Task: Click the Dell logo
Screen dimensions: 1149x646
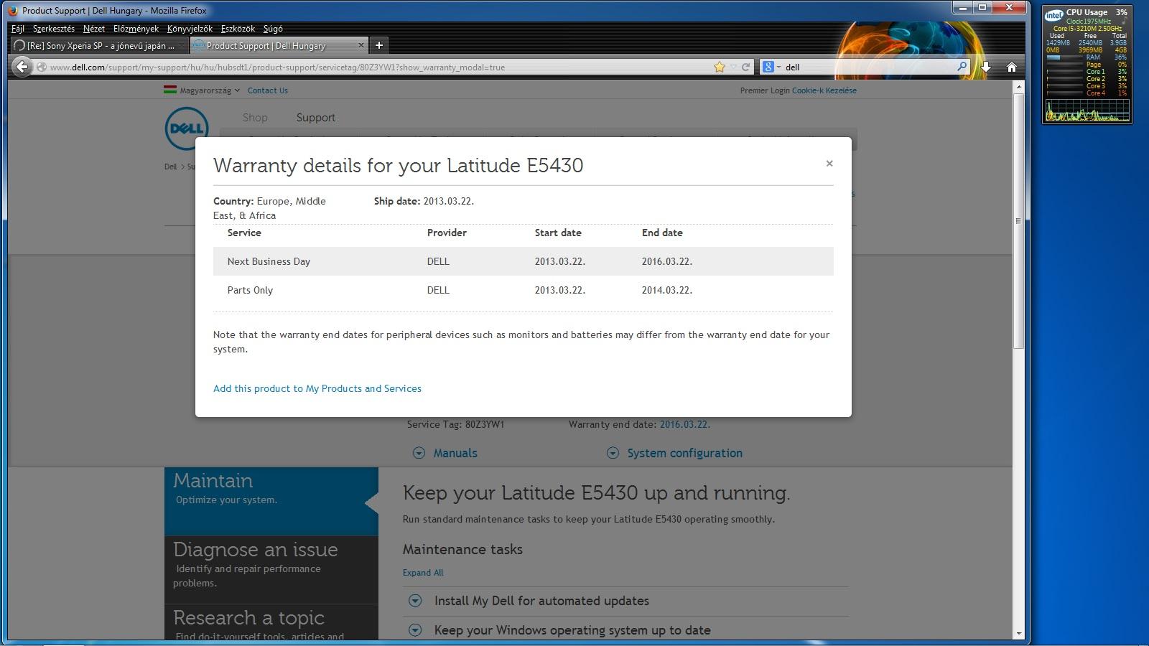Action: coord(187,128)
